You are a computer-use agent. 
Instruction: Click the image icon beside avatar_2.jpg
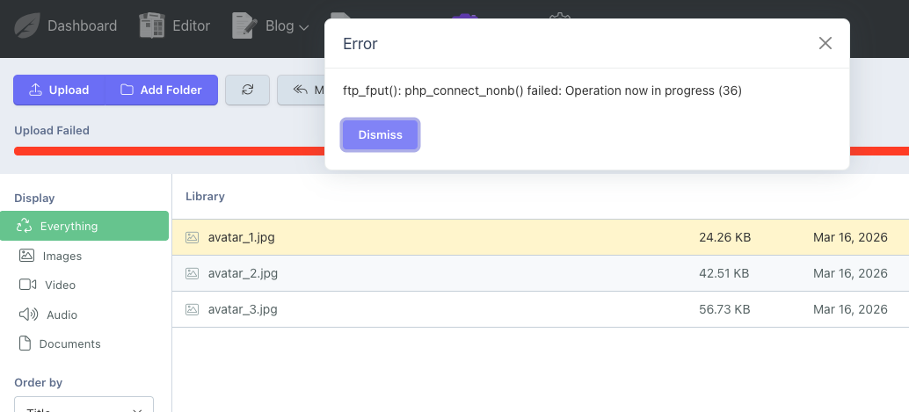tap(192, 273)
